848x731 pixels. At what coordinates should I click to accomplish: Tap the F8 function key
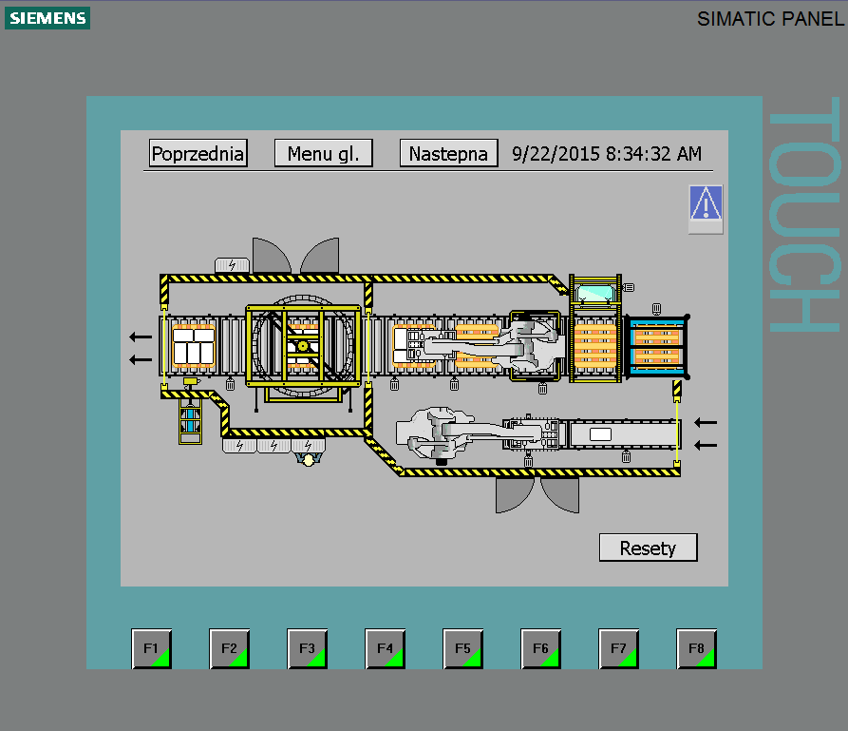click(697, 648)
